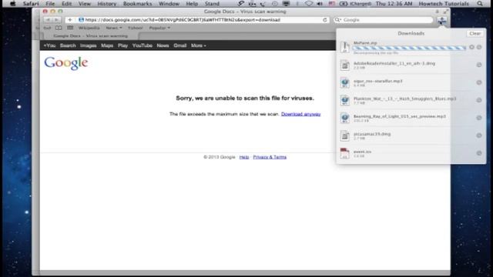This screenshot has height=277, width=493.
Task: Click the picasamac39.dmg file icon
Action: click(345, 135)
